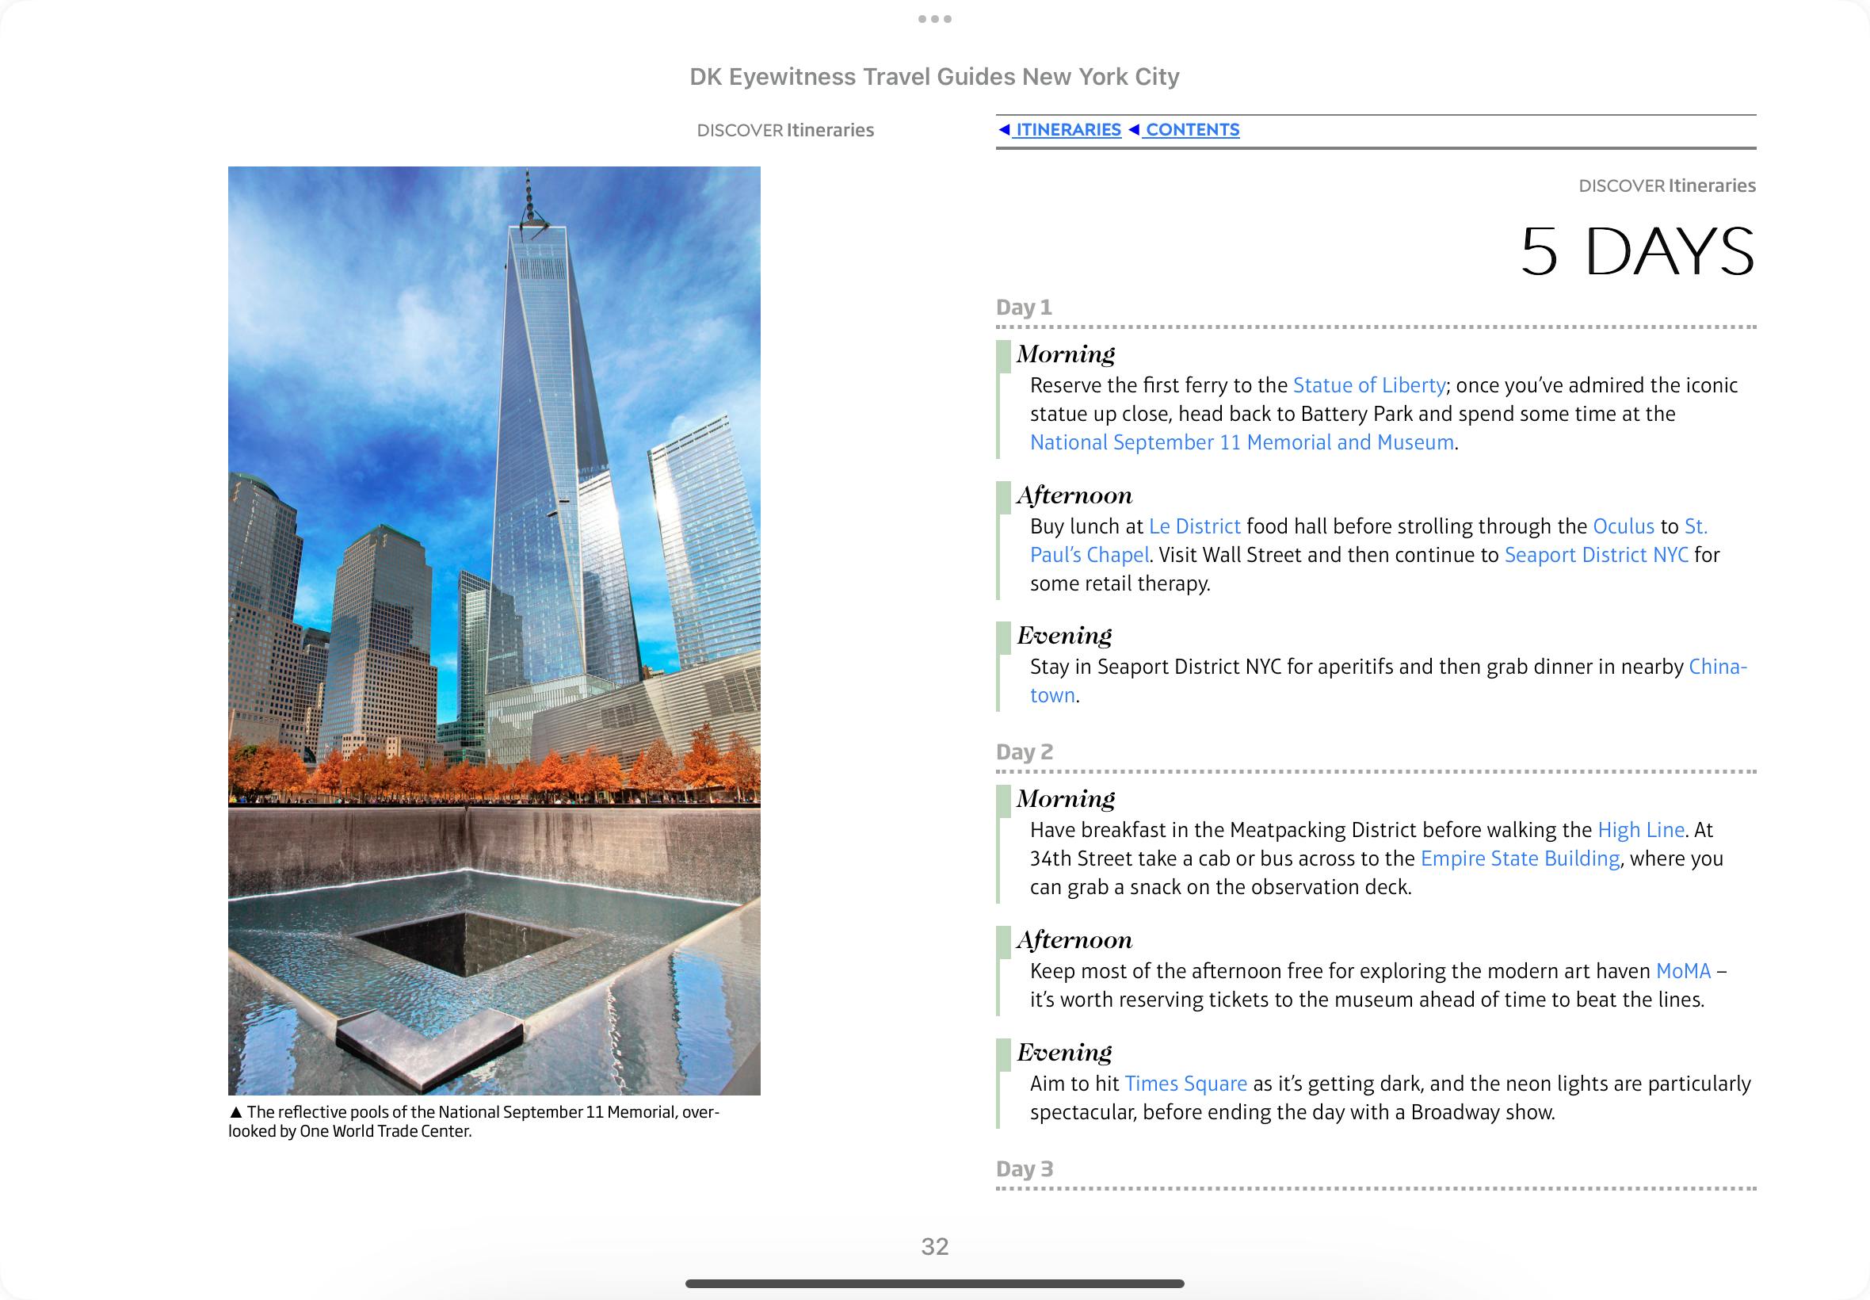Follow National September 11 Memorial and Museum link
The image size is (1870, 1300).
pyautogui.click(x=1242, y=442)
